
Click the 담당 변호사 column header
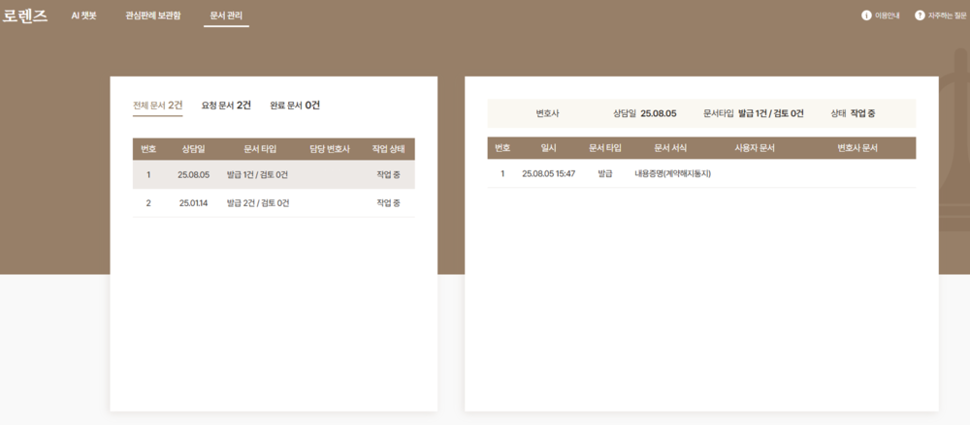point(329,149)
